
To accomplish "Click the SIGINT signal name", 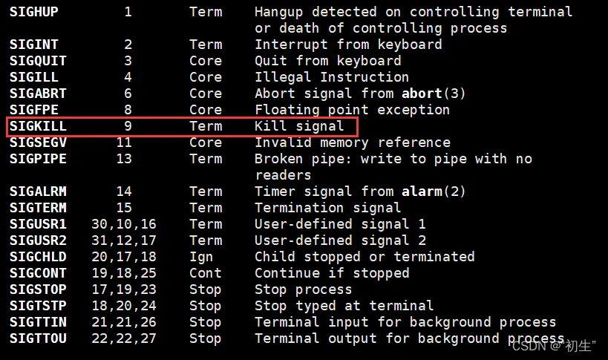I will pyautogui.click(x=33, y=45).
